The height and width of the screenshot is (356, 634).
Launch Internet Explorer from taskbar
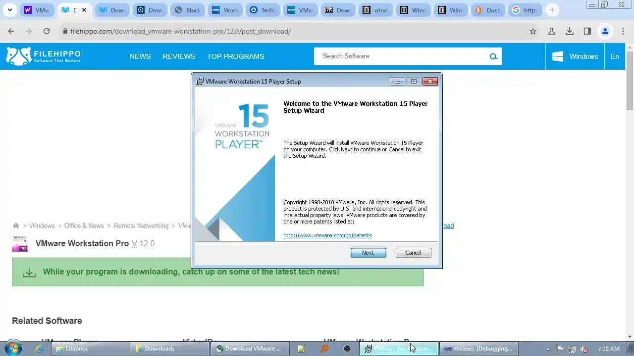(39, 349)
